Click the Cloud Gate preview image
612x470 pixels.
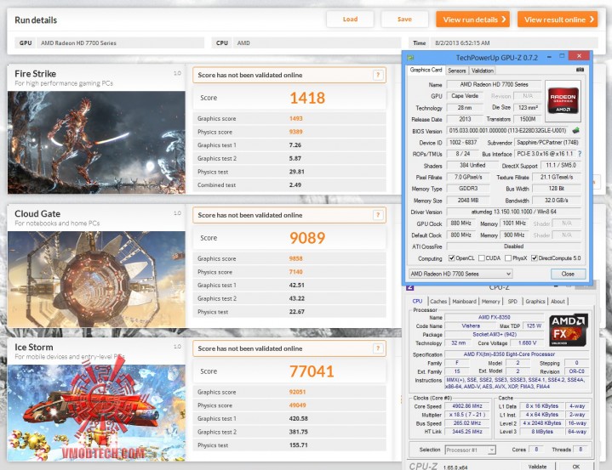point(96,279)
